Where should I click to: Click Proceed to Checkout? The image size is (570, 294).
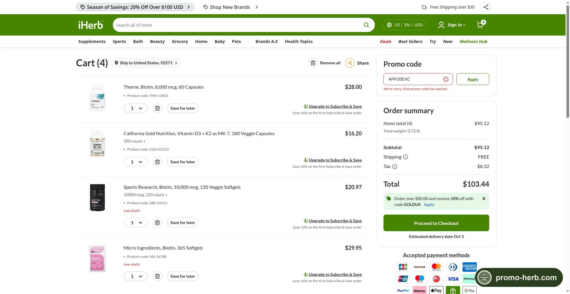[436, 223]
